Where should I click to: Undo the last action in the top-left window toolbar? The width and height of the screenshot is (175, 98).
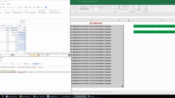pos(13,7)
